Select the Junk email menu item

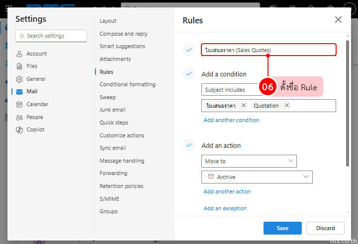coord(112,110)
